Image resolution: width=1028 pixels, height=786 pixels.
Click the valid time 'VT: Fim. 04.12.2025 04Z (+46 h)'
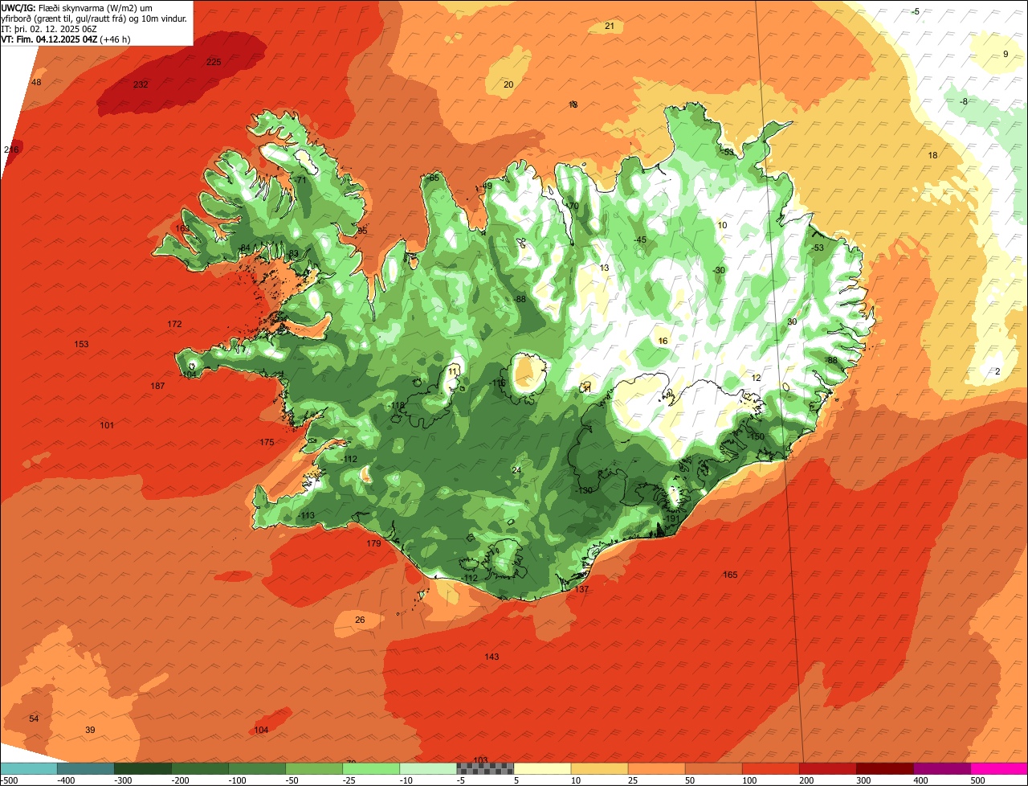pyautogui.click(x=66, y=39)
